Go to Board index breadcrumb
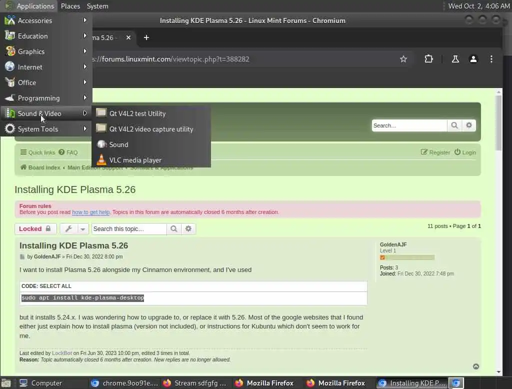The height and width of the screenshot is (389, 512). click(40, 167)
